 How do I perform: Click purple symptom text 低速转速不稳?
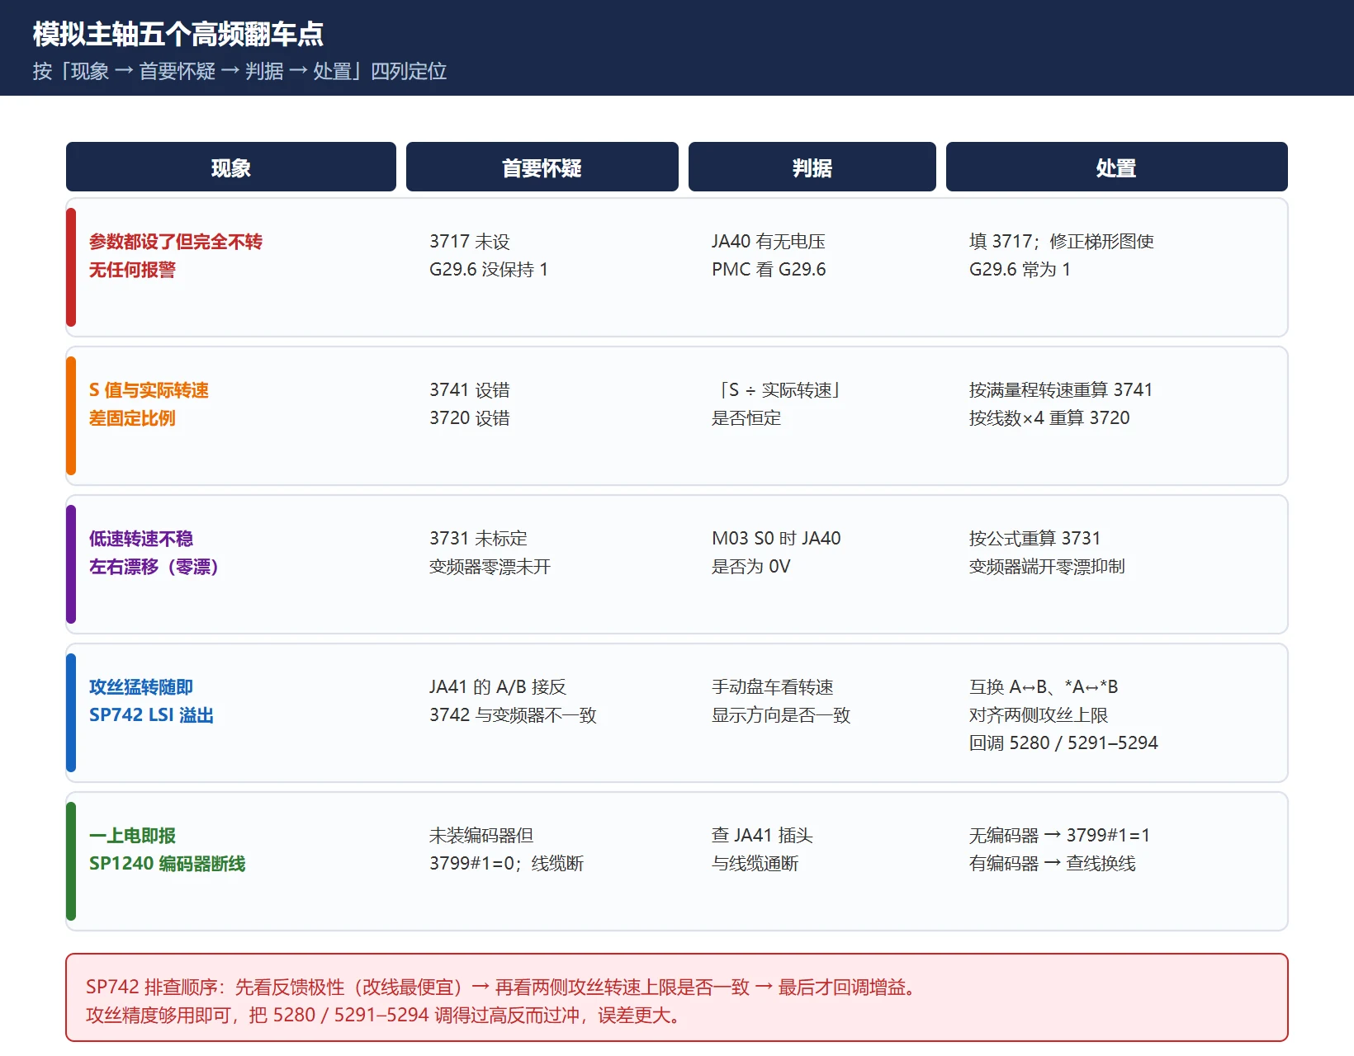[x=141, y=539]
